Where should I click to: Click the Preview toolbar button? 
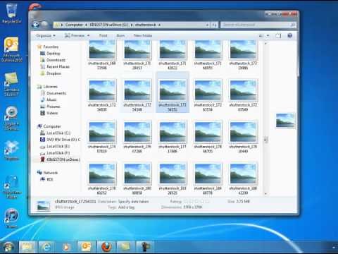pyautogui.click(x=75, y=35)
